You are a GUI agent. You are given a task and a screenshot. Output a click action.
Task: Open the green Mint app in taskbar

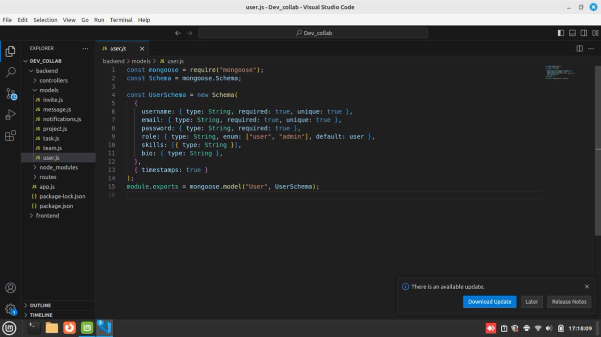pyautogui.click(x=88, y=328)
